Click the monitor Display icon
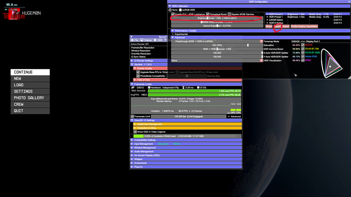351x197 pixels. tap(142, 40)
